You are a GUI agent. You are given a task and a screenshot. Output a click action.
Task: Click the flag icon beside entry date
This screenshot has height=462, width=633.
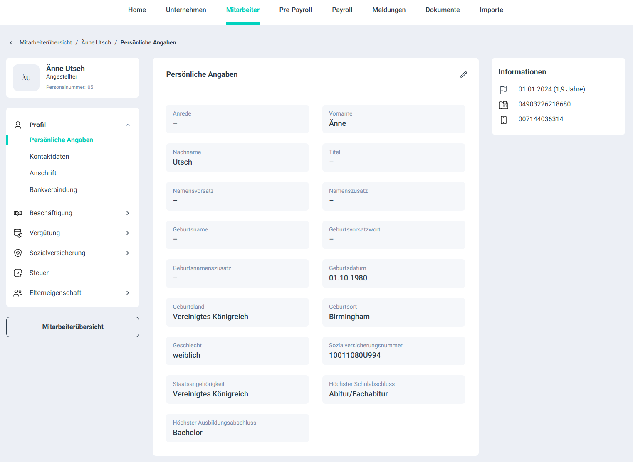tap(504, 90)
